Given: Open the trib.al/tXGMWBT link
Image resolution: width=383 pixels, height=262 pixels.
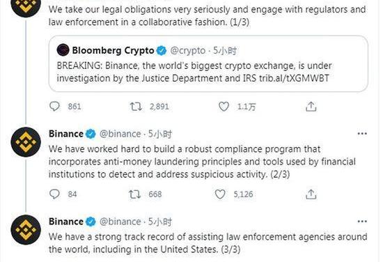Looking at the screenshot, I should 294,78.
